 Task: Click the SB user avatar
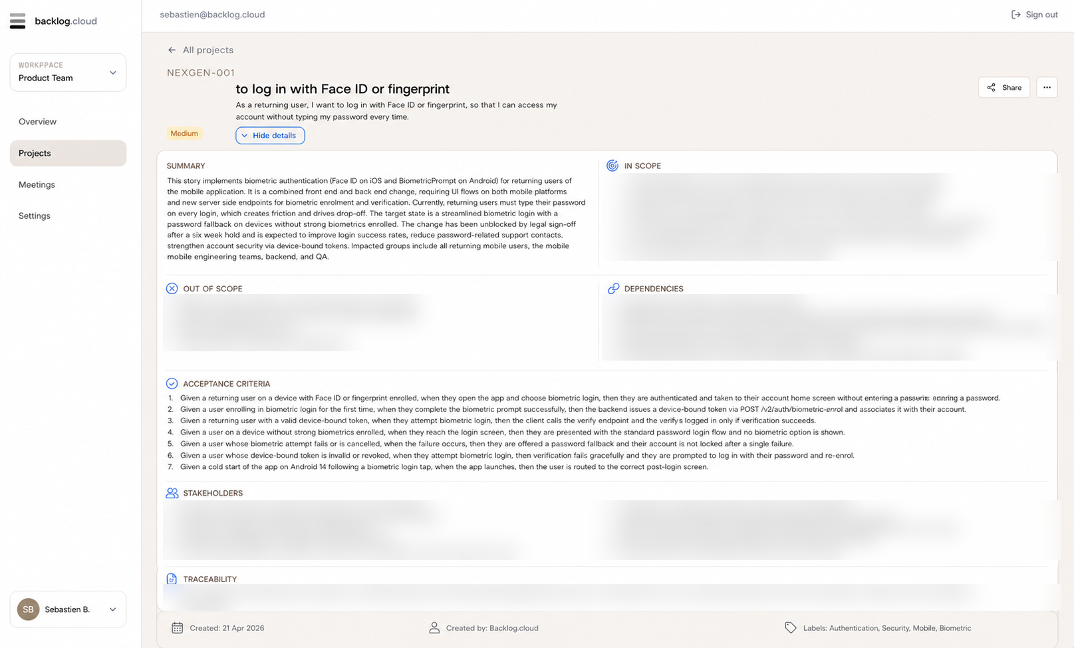coord(28,609)
